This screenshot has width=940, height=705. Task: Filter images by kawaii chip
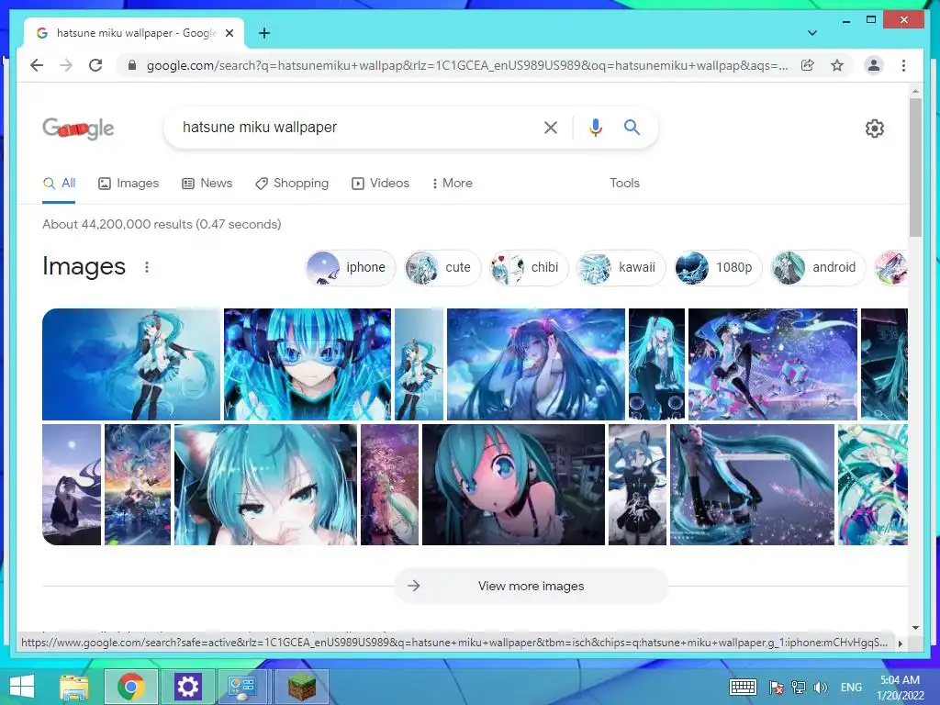(x=621, y=267)
